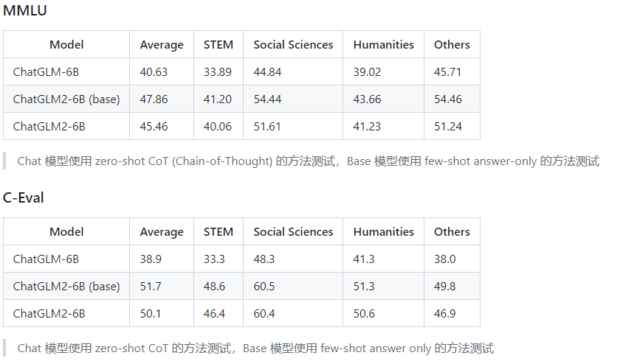The height and width of the screenshot is (361, 623).
Task: Click the C-Eval STEM score 48.6
Action: tap(214, 287)
